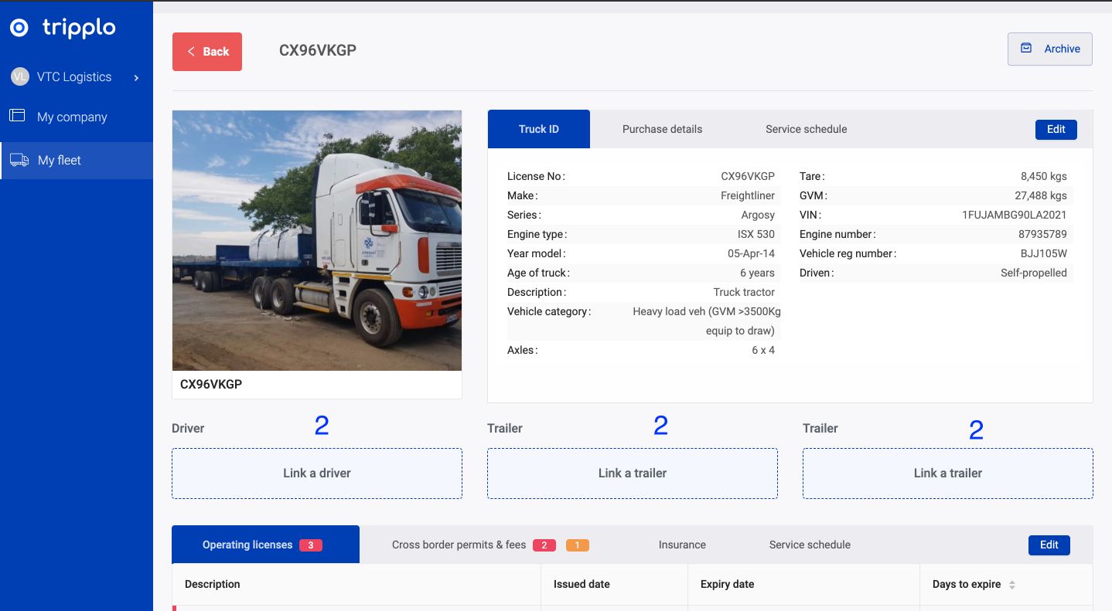1112x611 pixels.
Task: Expand the VTC Logistics chevron
Action: point(136,77)
